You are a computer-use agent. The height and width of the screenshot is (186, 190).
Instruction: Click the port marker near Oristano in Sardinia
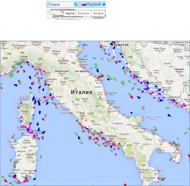19,155
